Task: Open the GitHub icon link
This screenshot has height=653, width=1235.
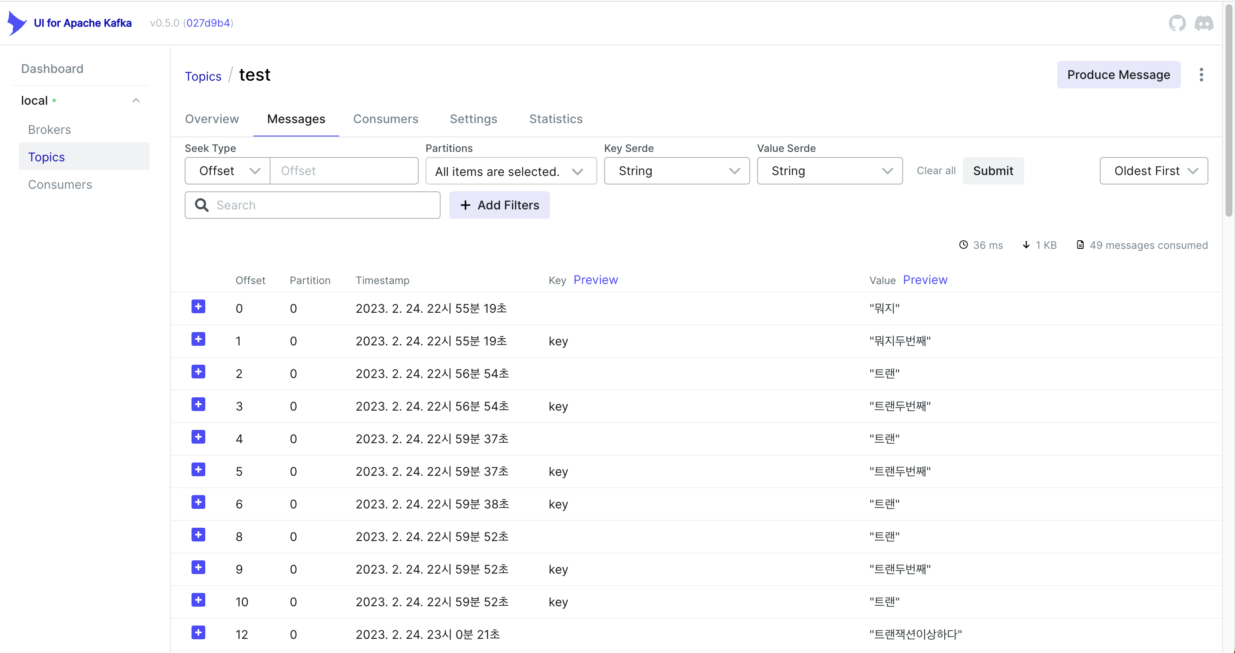Action: tap(1177, 23)
